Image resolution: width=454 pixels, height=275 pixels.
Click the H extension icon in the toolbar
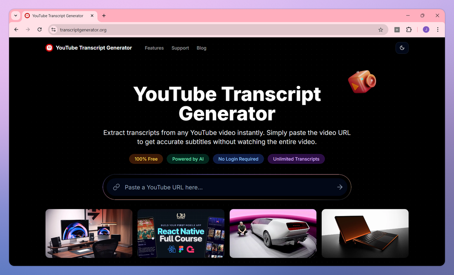click(x=397, y=29)
